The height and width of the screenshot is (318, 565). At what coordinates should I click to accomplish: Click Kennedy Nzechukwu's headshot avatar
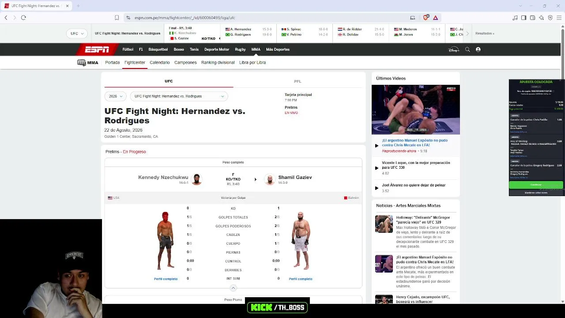click(x=196, y=179)
